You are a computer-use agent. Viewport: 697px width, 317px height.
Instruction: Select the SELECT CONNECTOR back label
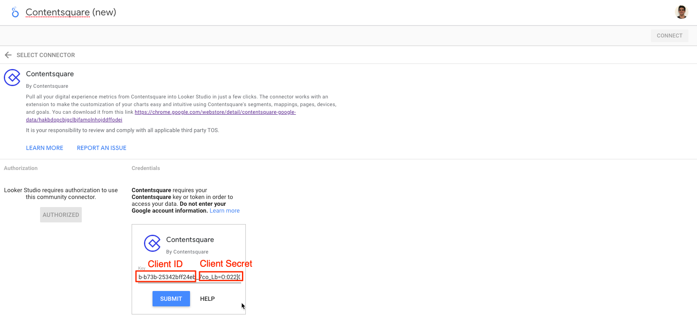coord(46,55)
